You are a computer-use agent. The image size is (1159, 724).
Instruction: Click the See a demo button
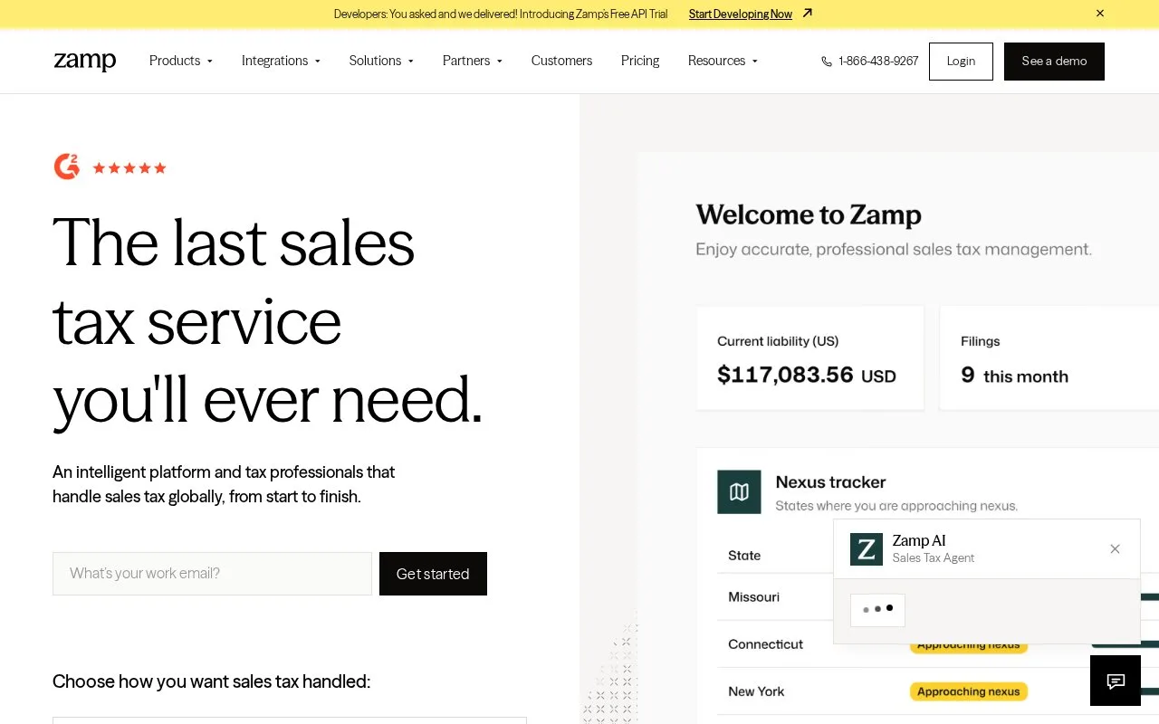pos(1054,62)
